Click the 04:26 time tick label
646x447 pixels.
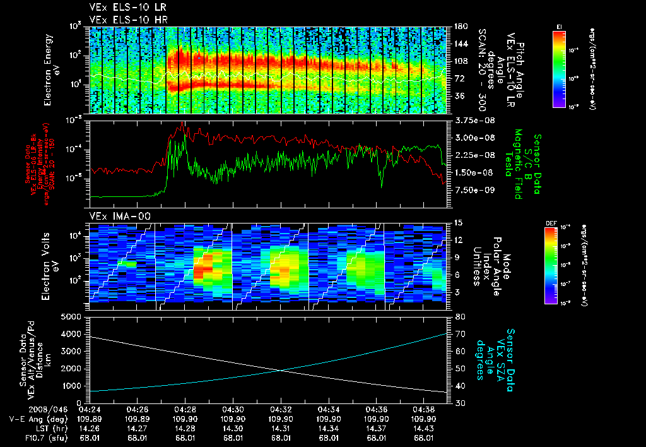[x=137, y=410]
